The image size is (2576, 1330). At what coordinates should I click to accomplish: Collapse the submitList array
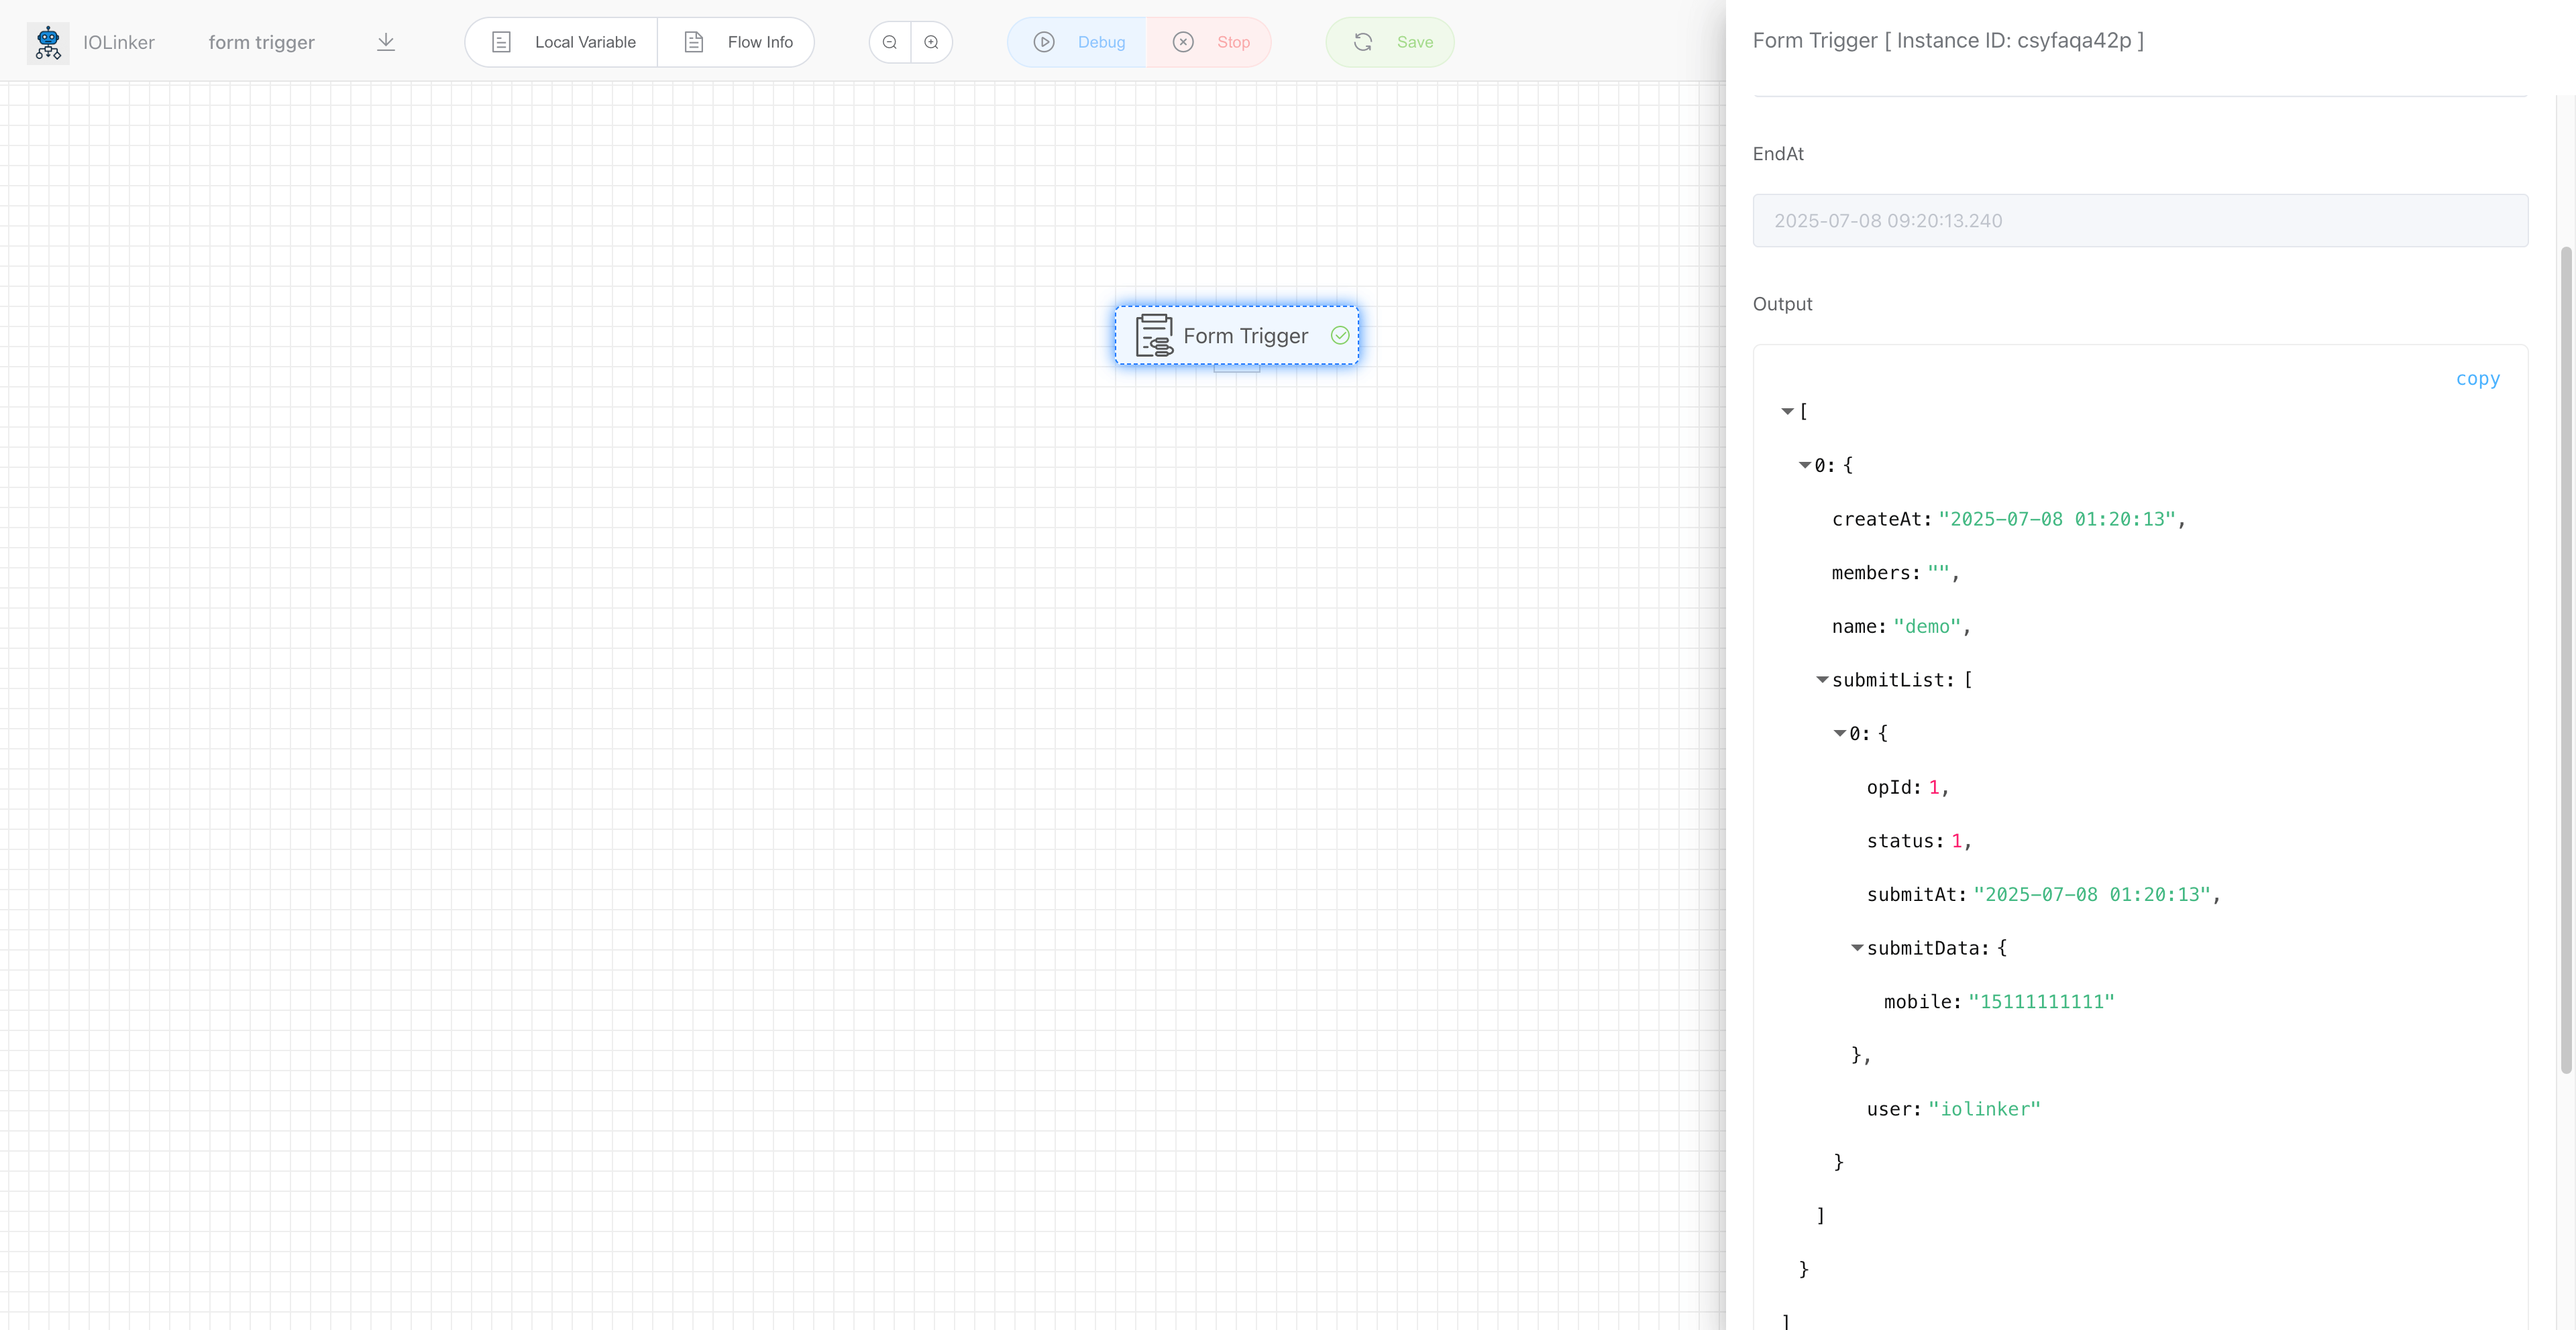tap(1822, 680)
